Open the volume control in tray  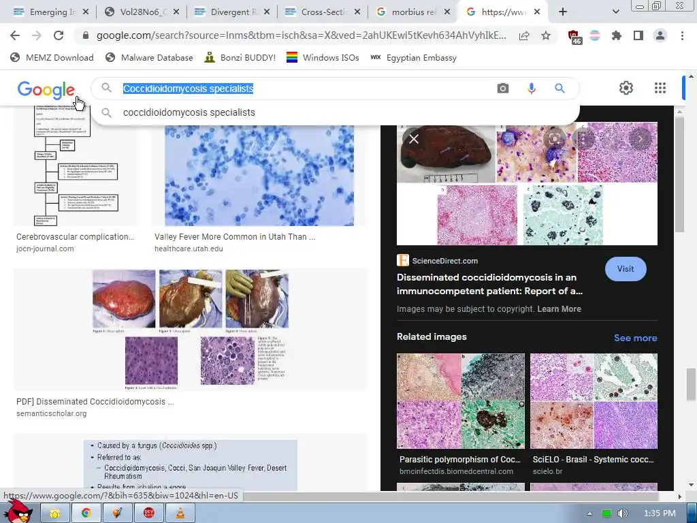pos(623,513)
